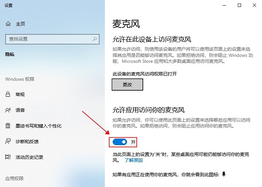This screenshot has height=187, width=262.
Task: Click the feedback icon for 诊断和反馈
Action: click(x=8, y=142)
